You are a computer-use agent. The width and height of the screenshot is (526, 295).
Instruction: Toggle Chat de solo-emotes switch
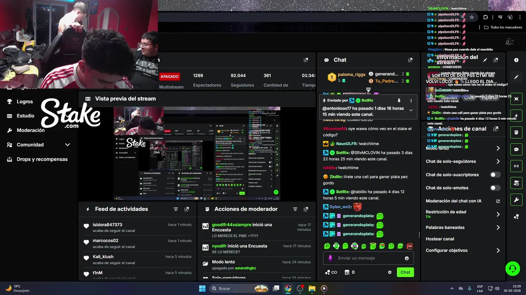tap(495, 188)
